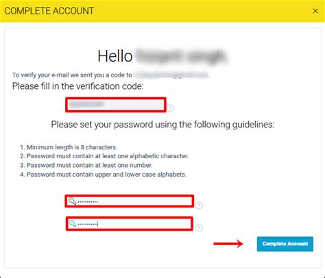Click 'Please fill in the verification code' label
Image resolution: width=325 pixels, height=278 pixels.
(77, 86)
